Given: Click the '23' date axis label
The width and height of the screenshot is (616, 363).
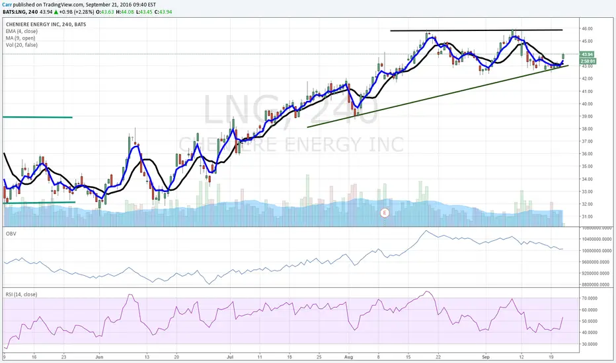Looking at the screenshot, I should click(x=63, y=357).
